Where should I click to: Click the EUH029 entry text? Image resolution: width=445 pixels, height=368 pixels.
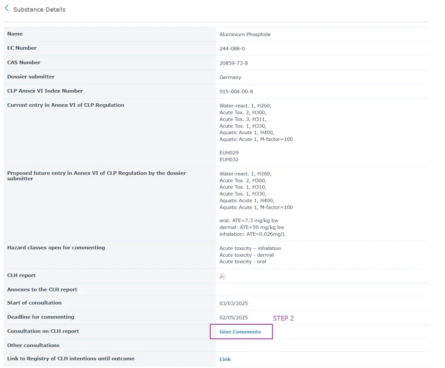point(229,153)
